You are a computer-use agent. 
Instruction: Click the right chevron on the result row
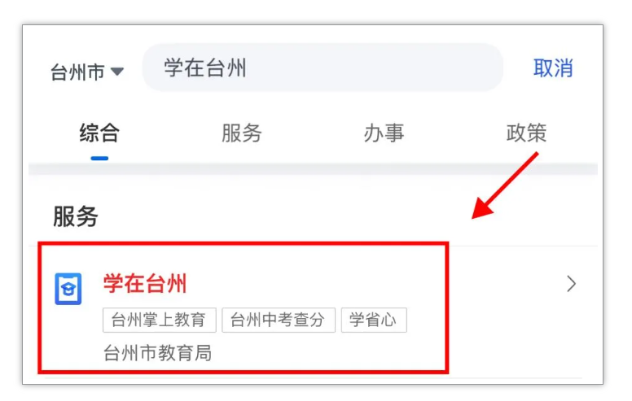point(571,284)
